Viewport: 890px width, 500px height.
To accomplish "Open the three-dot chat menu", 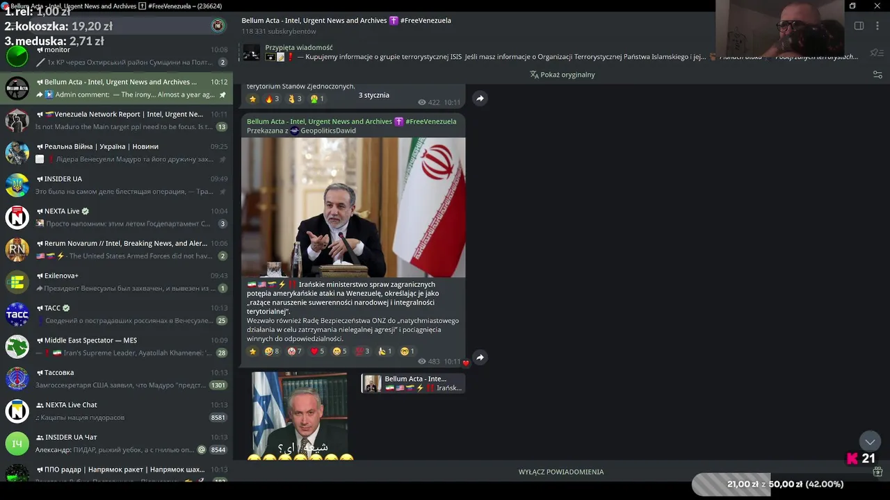I will [x=877, y=26].
